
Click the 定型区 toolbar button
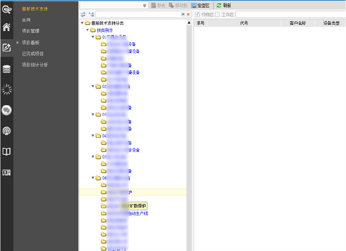(200, 5)
